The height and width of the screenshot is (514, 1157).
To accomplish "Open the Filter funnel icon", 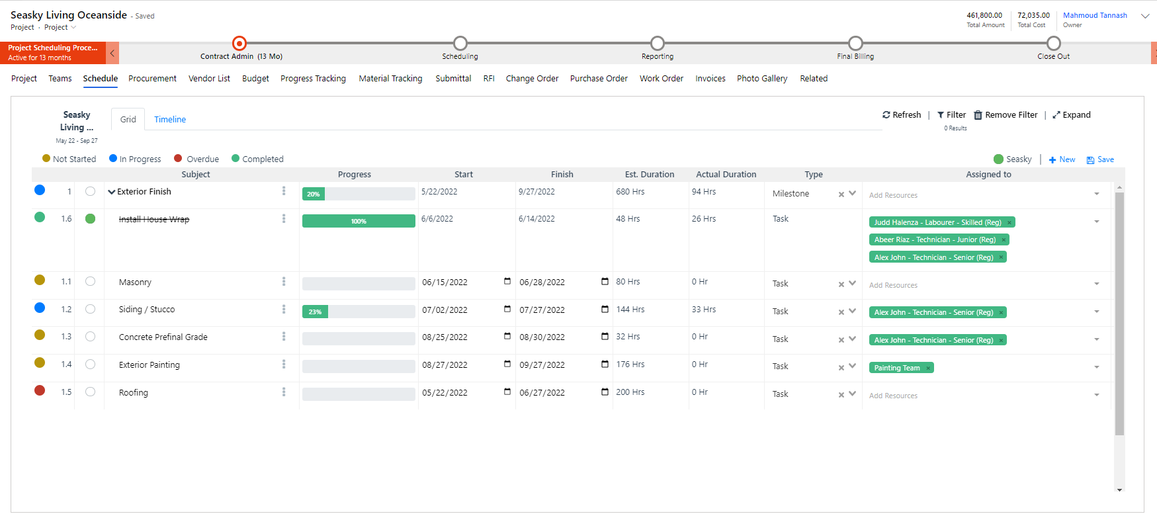I will point(941,115).
